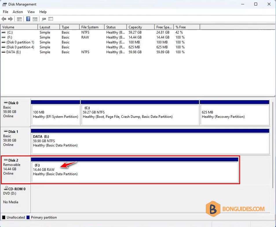Open Help via the question mark icon
The image size is (276, 227).
[x=28, y=19]
